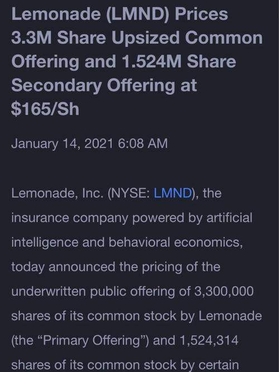This screenshot has height=372, width=279.
Task: Click the line 'shares of its common stock by Lemonade'
Action: pyautogui.click(x=137, y=316)
